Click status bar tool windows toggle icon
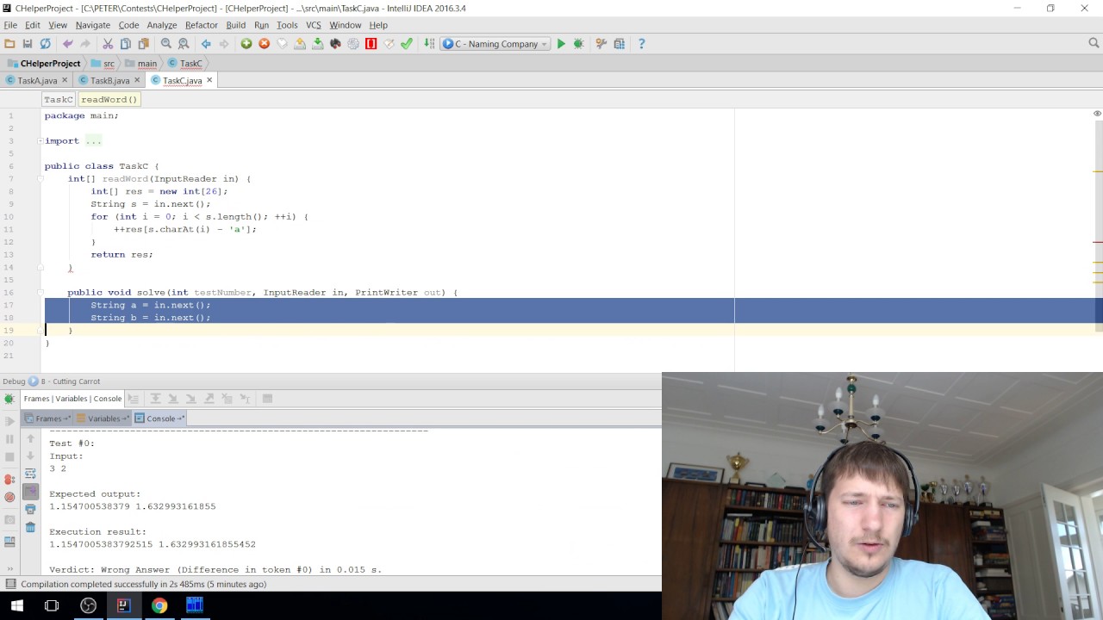The image size is (1103, 620). tap(9, 584)
